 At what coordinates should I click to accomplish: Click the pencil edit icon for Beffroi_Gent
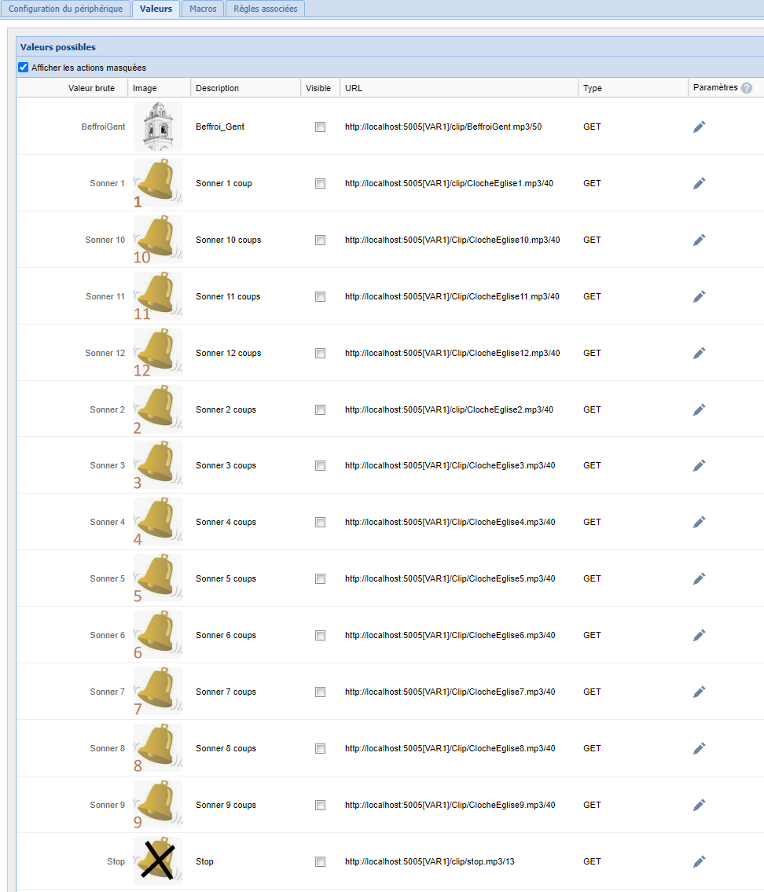point(699,127)
